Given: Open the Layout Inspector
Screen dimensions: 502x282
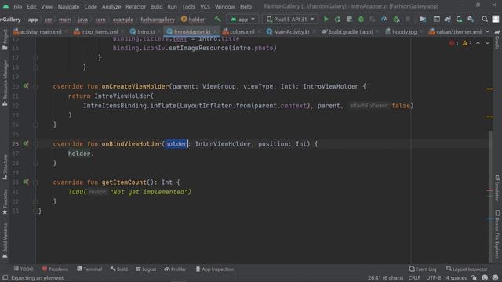Looking at the screenshot, I should (467, 269).
